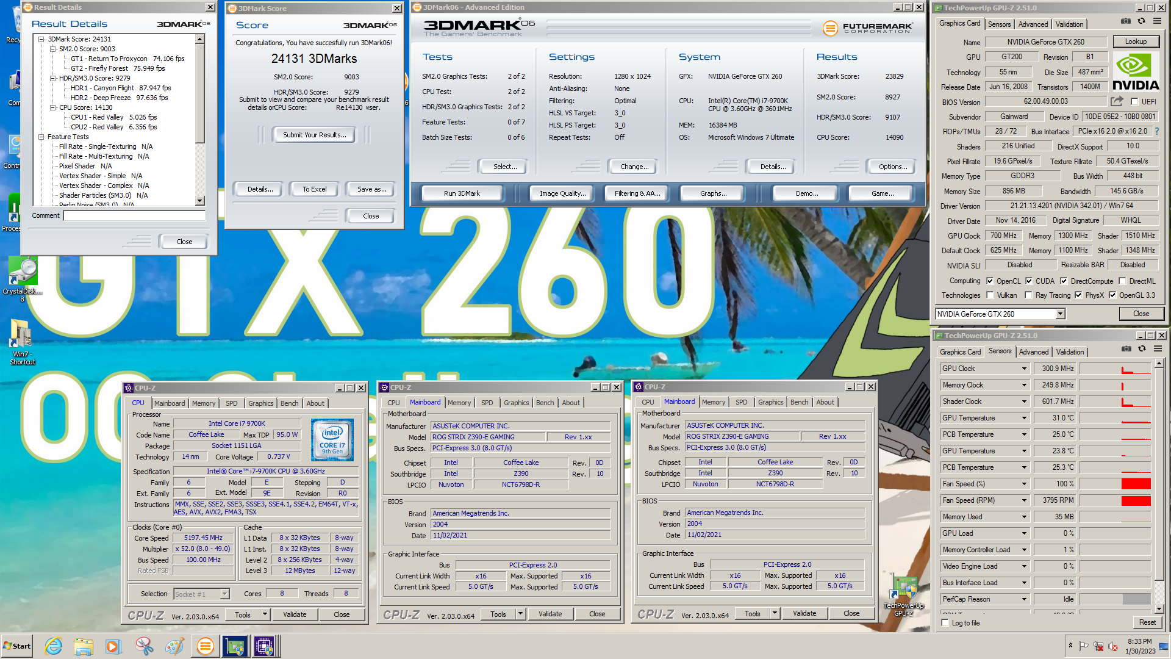The height and width of the screenshot is (659, 1171).
Task: Click Reset button in GPU-Z Sensors window
Action: coord(1147,622)
